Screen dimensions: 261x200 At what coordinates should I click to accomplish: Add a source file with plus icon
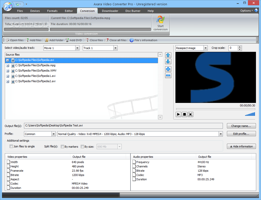pos(168,69)
